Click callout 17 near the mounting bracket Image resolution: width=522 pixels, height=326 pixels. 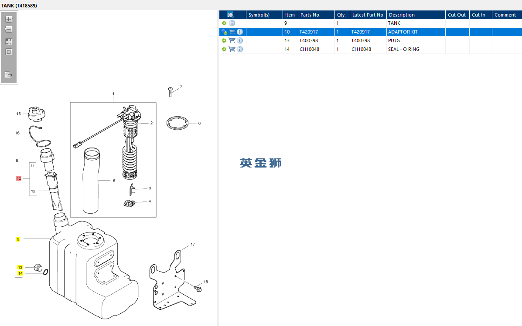(193, 244)
